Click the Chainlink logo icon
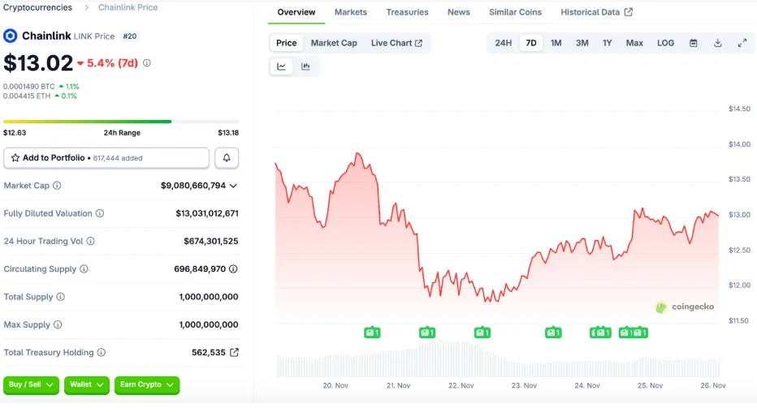Screen dimensions: 757x412 pos(11,36)
